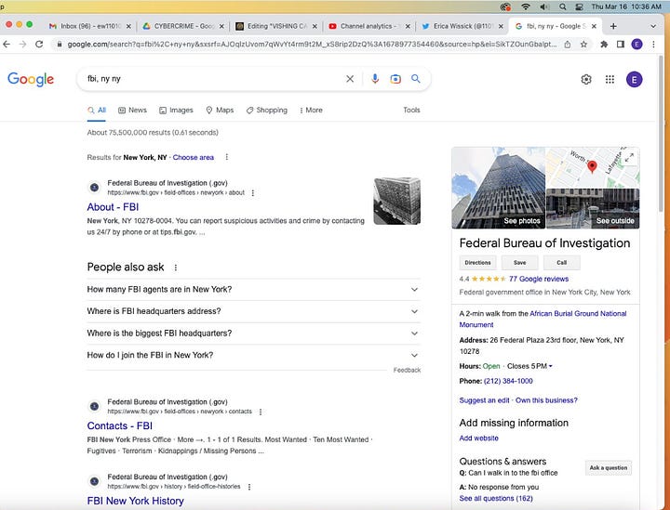Open Google settings gear icon
Image resolution: width=670 pixels, height=510 pixels.
click(x=586, y=79)
